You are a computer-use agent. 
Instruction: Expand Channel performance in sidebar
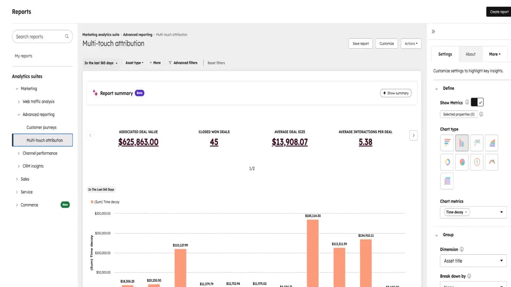tap(18, 153)
